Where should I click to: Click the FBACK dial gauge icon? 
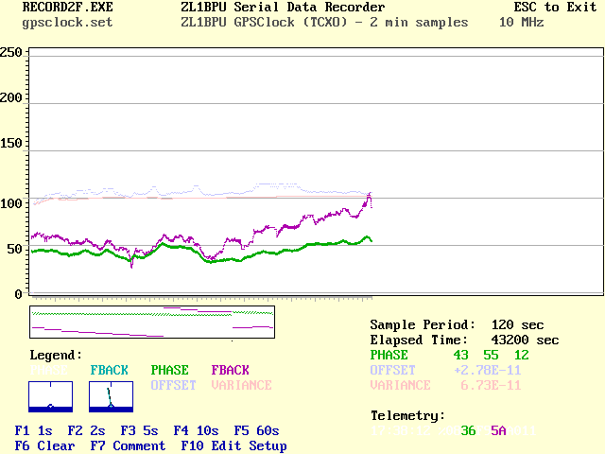coord(112,397)
